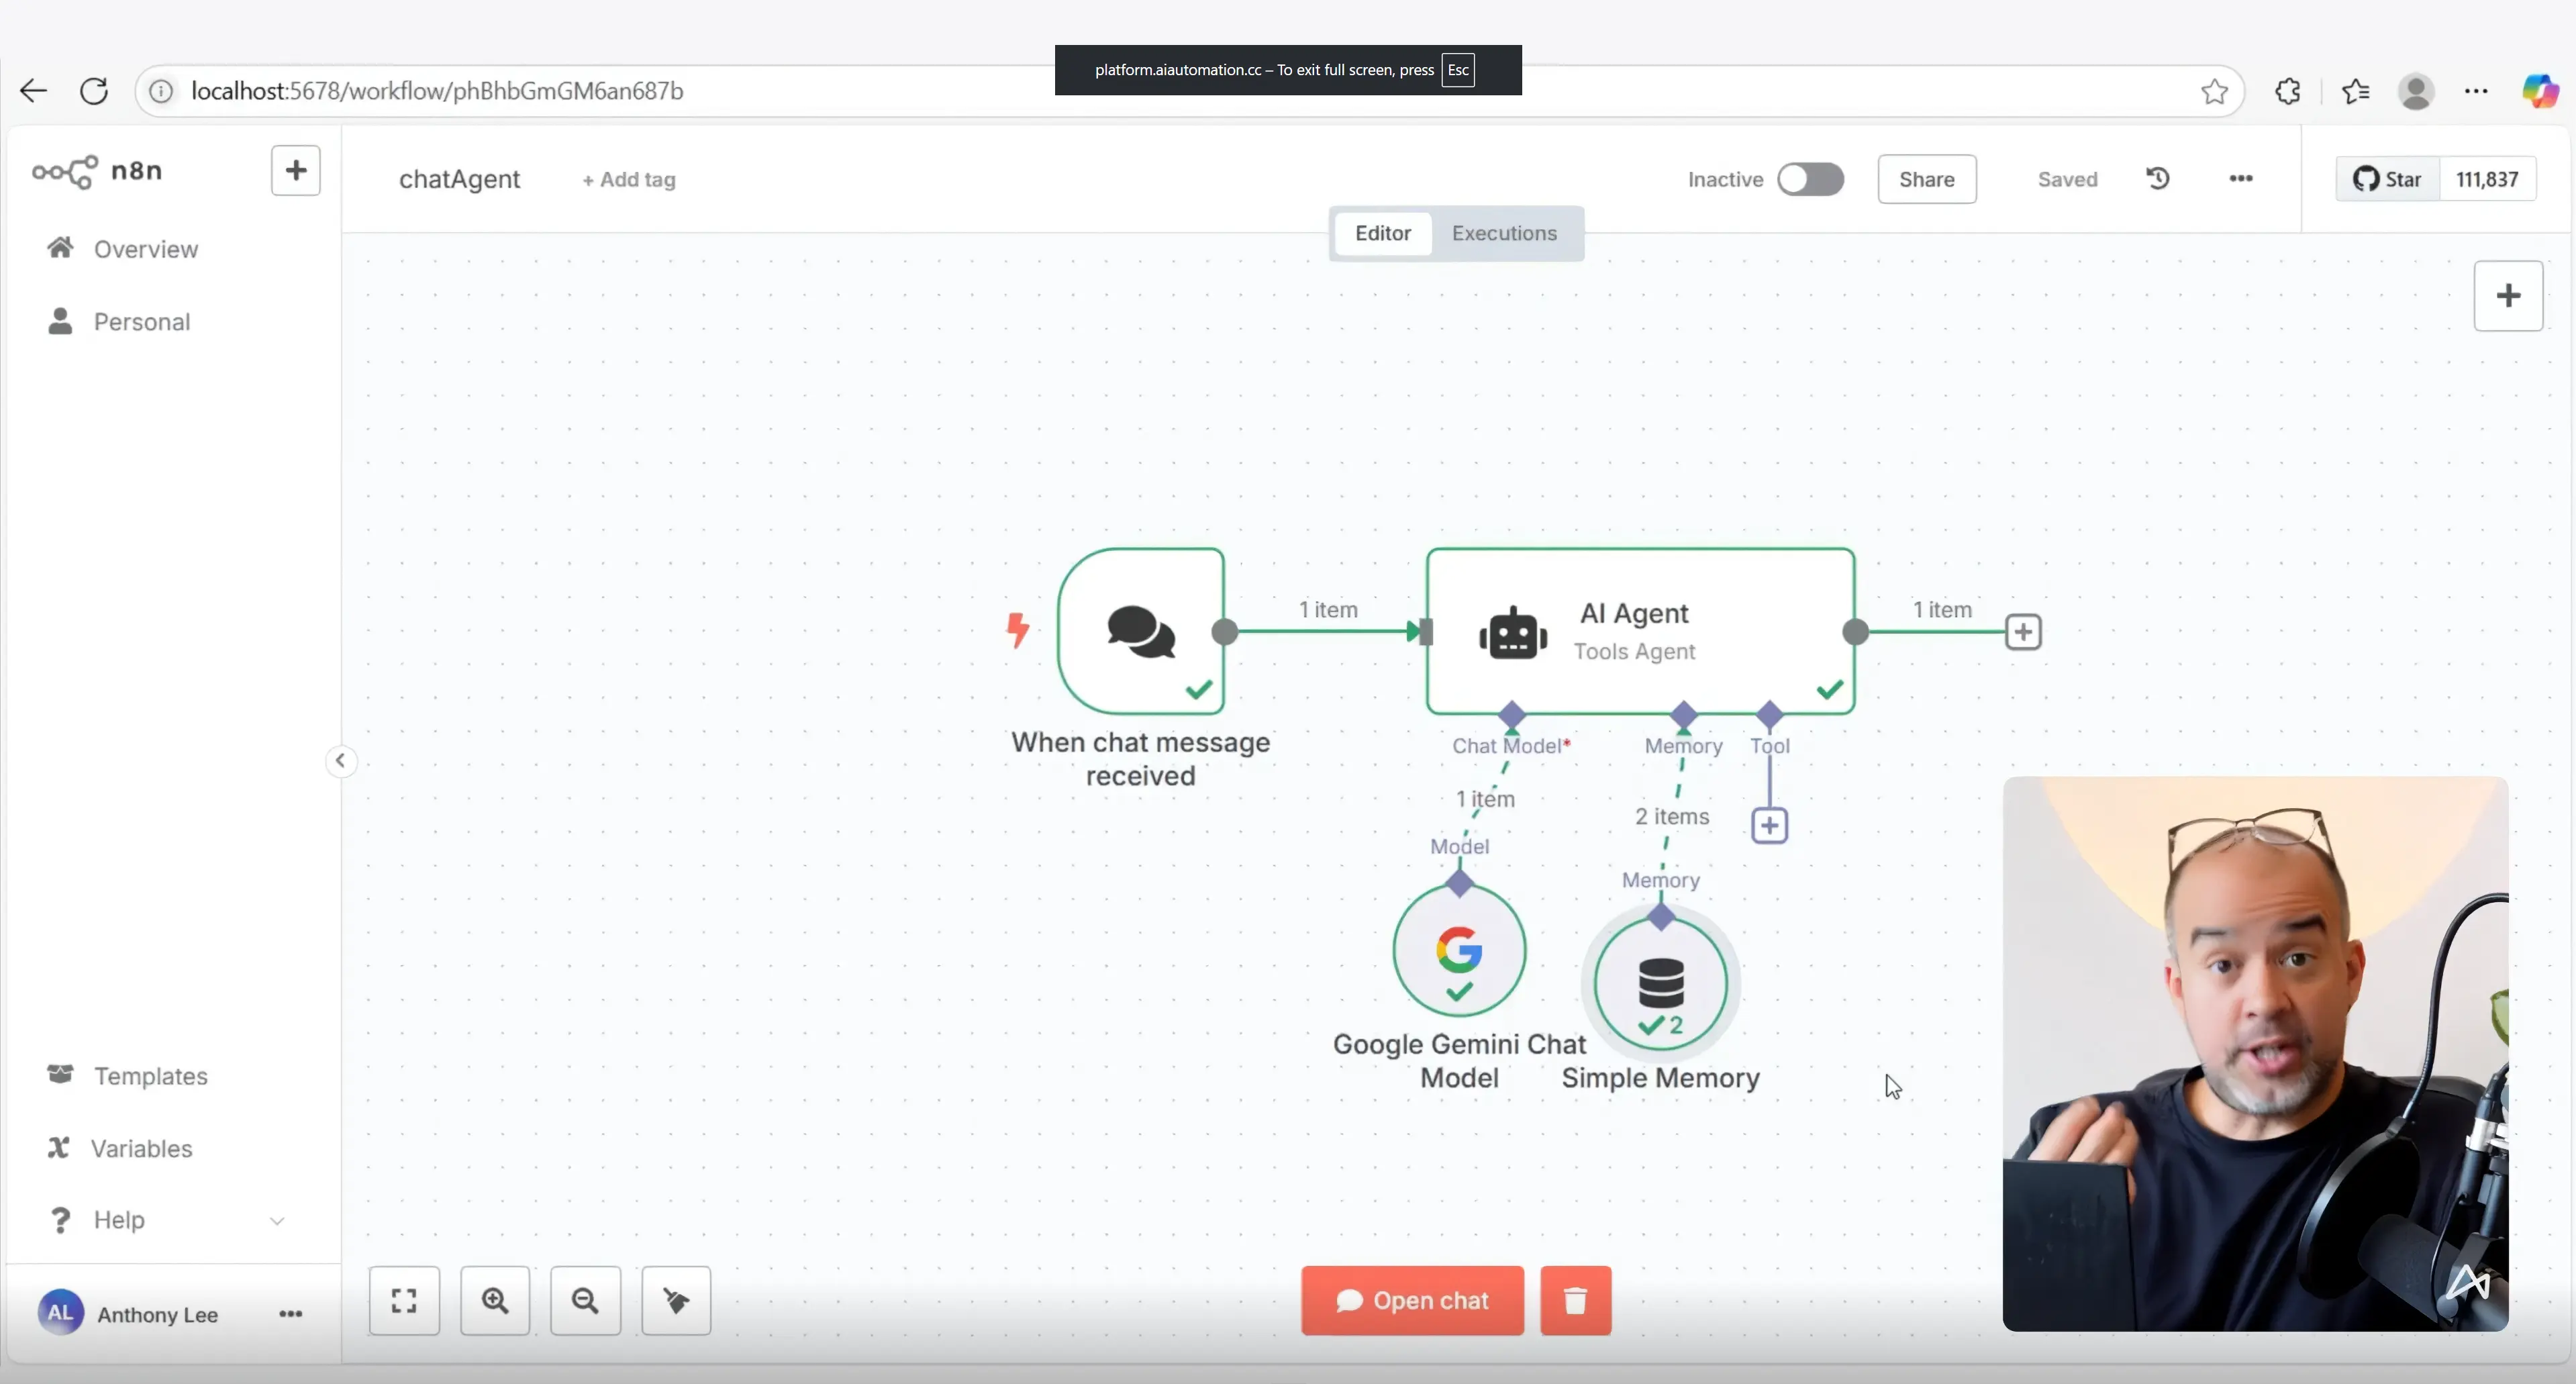Image resolution: width=2576 pixels, height=1384 pixels.
Task: Click the tidy up workflow icon
Action: coord(676,1300)
